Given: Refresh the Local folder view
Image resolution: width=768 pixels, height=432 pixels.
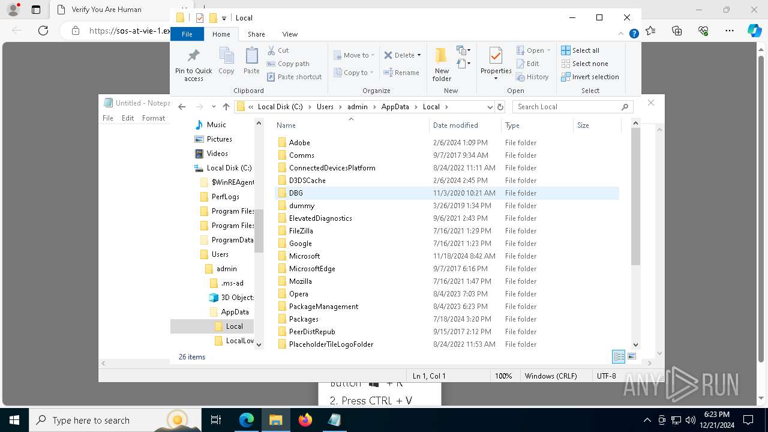Looking at the screenshot, I should pyautogui.click(x=500, y=107).
